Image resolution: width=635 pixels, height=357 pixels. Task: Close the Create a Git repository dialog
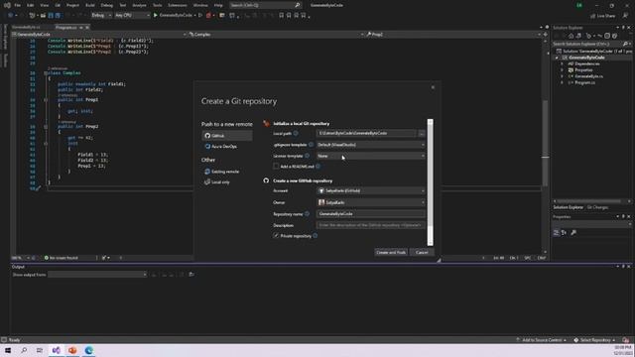coord(433,87)
